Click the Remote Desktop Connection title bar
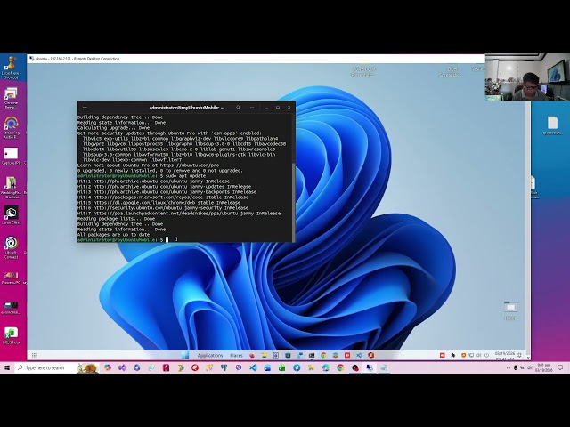The width and height of the screenshot is (570, 427). pyautogui.click(x=256, y=59)
